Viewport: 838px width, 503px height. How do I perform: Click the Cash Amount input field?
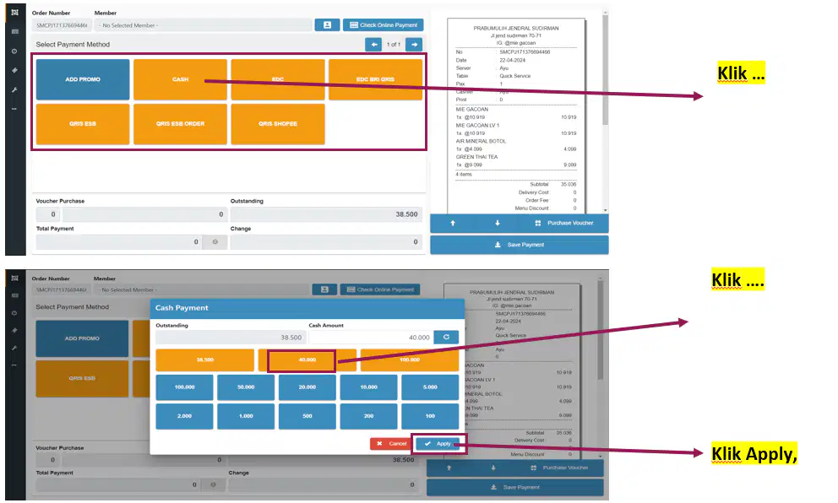click(x=370, y=338)
